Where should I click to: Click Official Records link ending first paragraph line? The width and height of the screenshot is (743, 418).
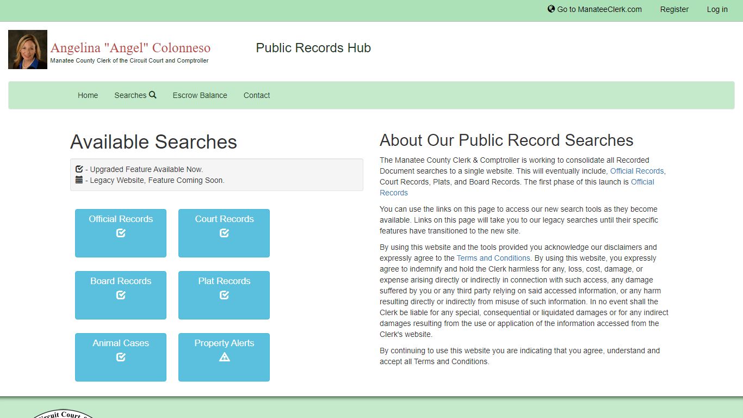517,187
